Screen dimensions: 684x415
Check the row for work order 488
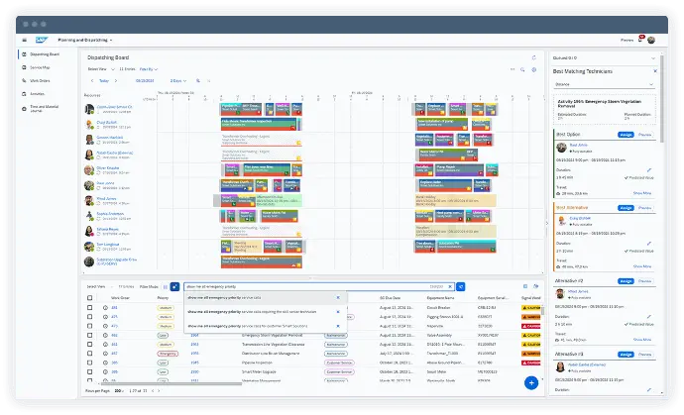(90, 307)
